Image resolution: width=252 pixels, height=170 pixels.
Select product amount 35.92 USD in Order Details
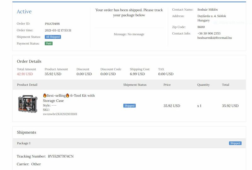tap(53, 74)
